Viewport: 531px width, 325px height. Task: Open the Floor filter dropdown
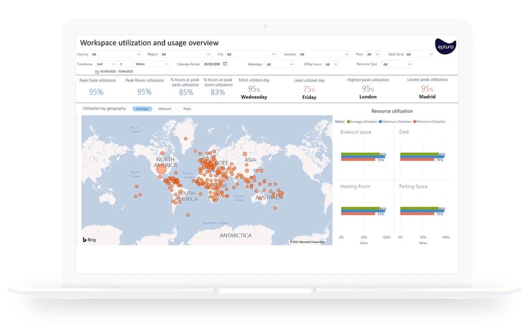tap(373, 54)
